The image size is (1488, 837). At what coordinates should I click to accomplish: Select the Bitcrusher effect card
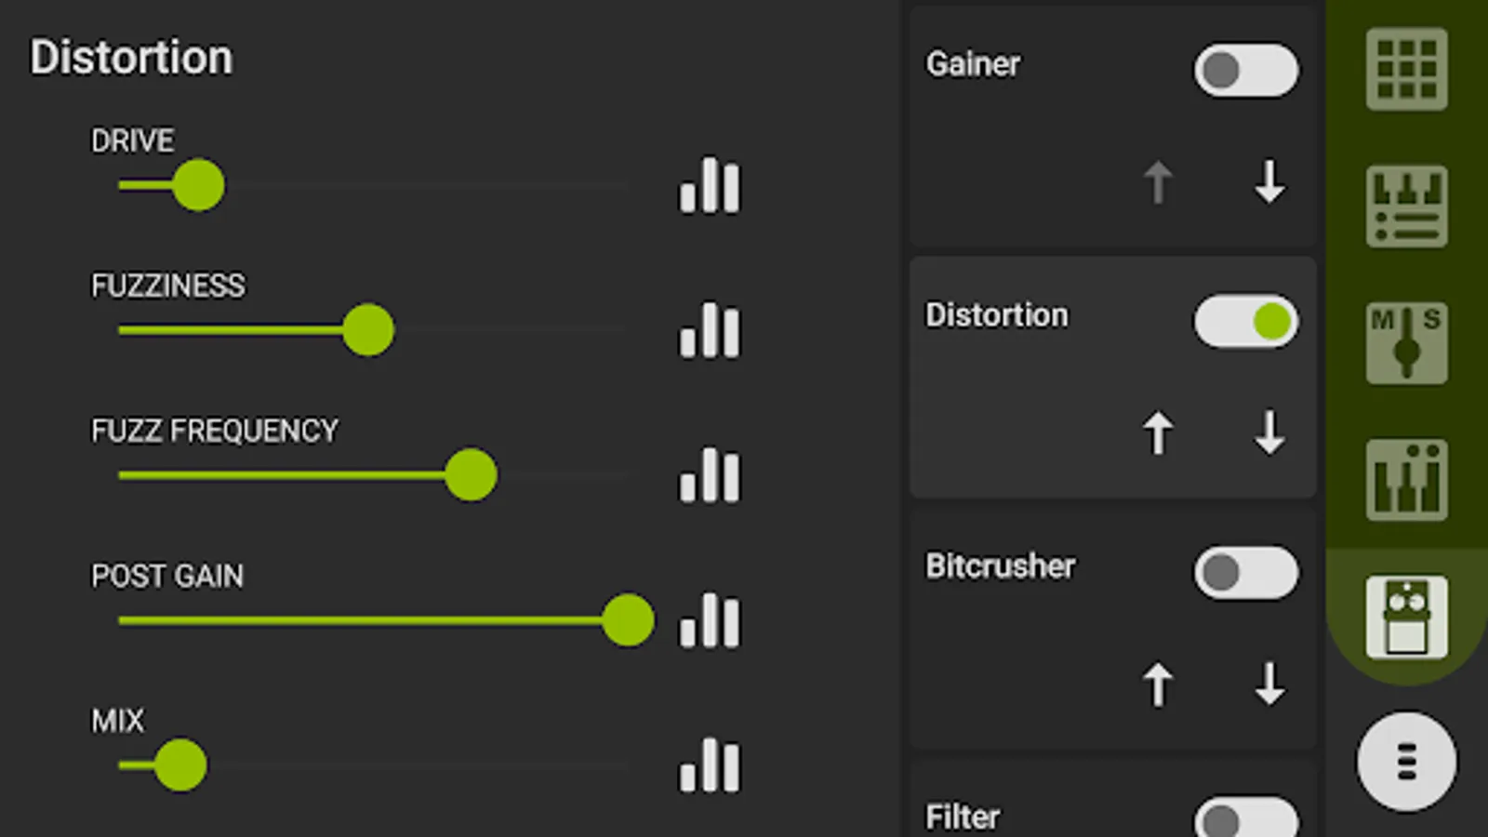point(1023,632)
